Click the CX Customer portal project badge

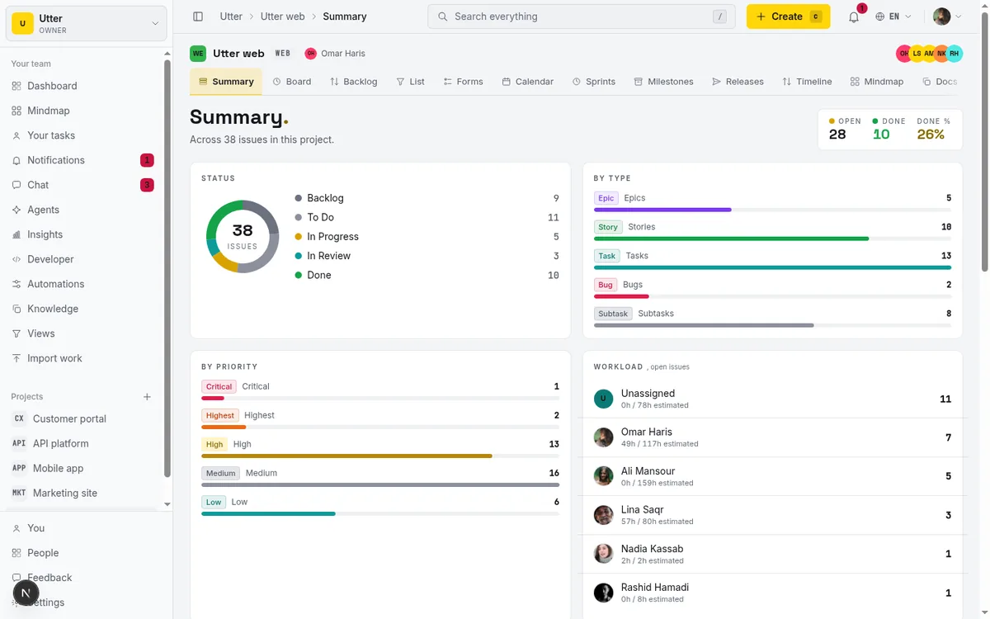[19, 418]
